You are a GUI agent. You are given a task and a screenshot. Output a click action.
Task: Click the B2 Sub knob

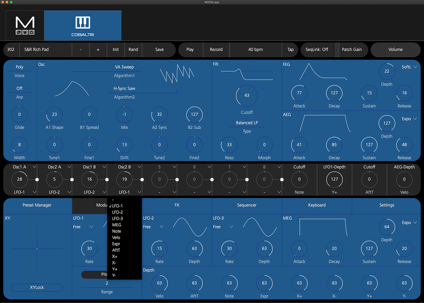tap(195, 114)
